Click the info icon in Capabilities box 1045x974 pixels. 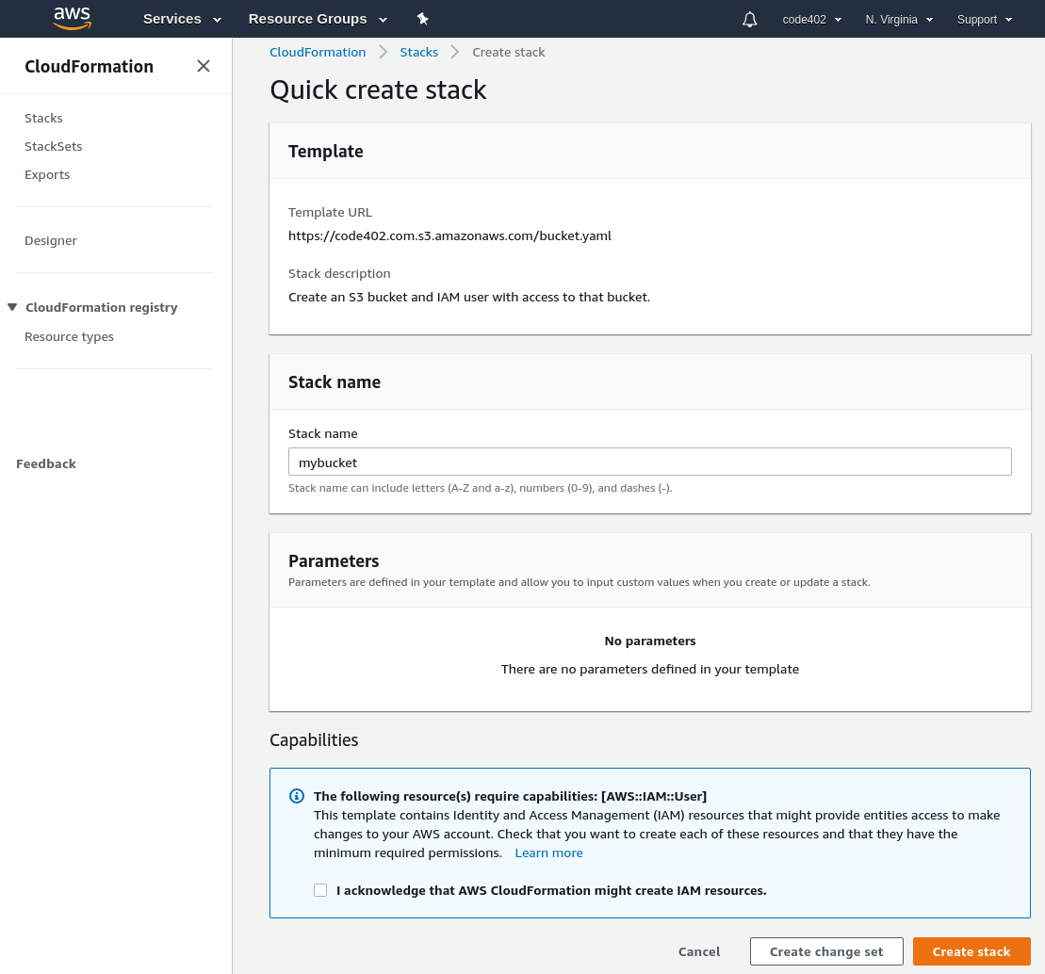click(x=297, y=796)
